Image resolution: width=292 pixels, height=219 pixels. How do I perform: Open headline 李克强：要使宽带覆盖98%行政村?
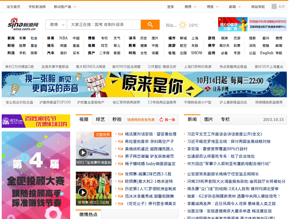pyautogui.click(x=217, y=149)
